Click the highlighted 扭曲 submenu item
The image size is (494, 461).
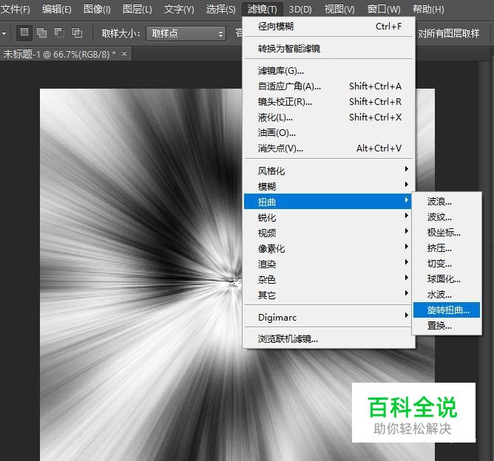(328, 202)
